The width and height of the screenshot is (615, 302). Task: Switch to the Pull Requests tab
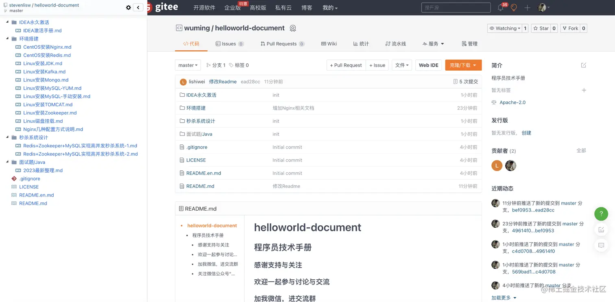[x=282, y=44]
